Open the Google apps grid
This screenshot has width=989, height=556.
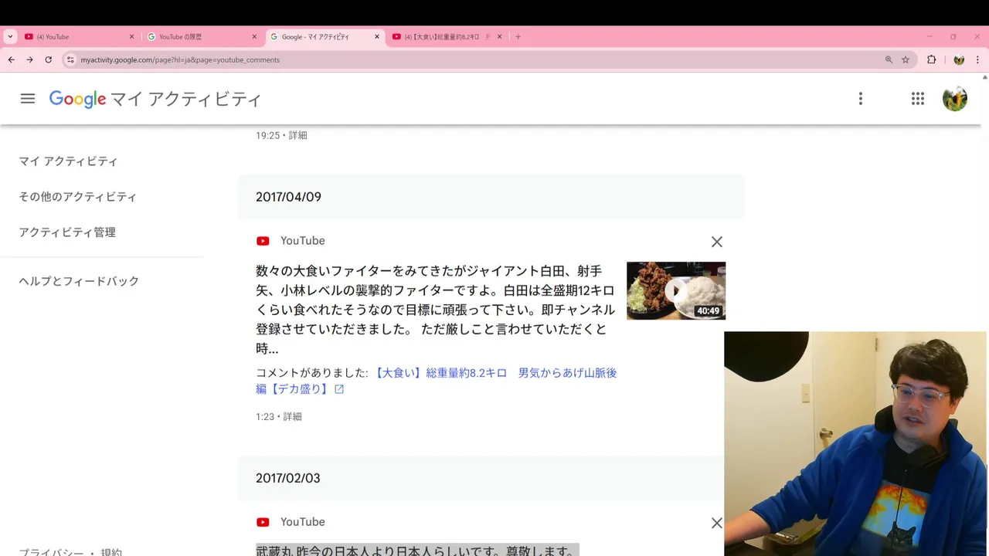point(918,99)
